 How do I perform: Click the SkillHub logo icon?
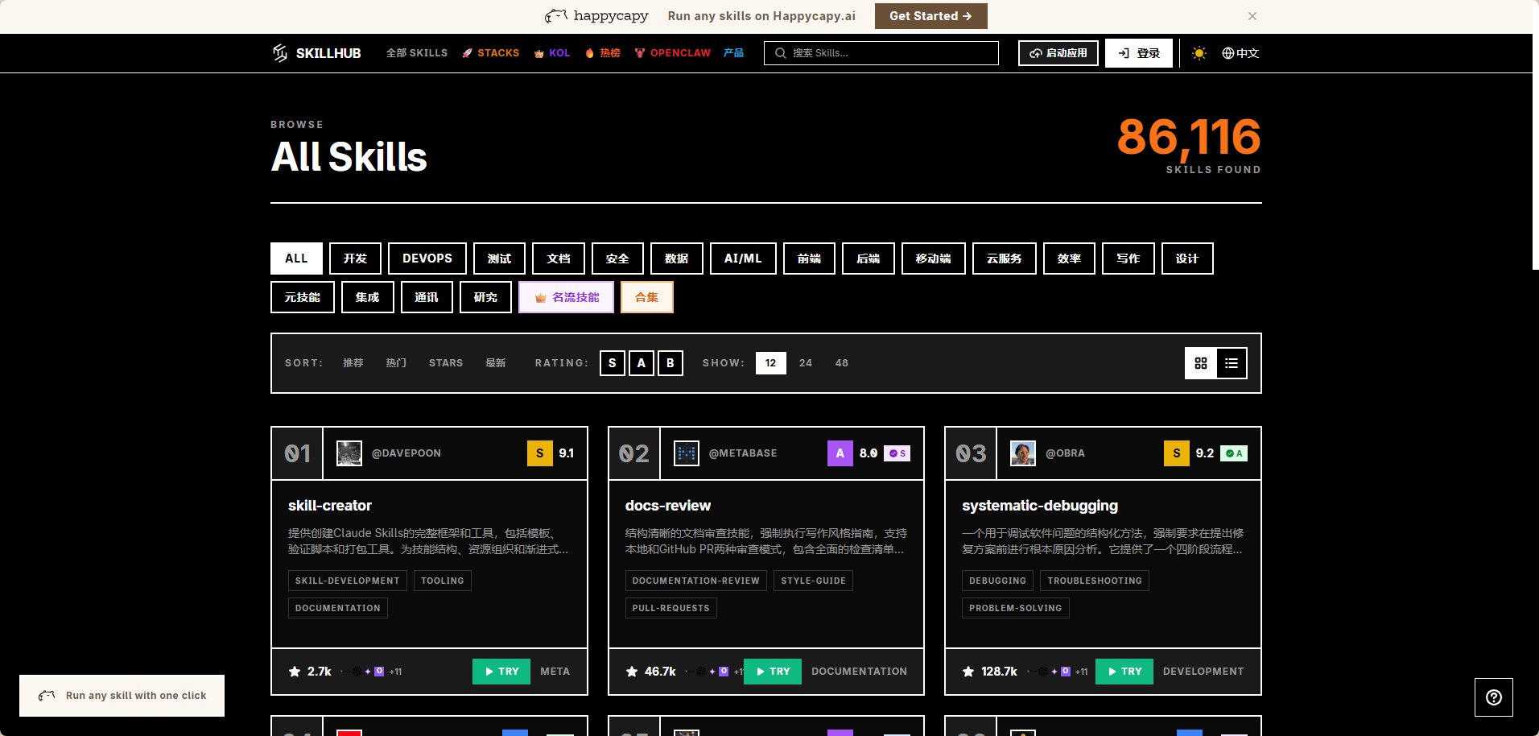(279, 53)
